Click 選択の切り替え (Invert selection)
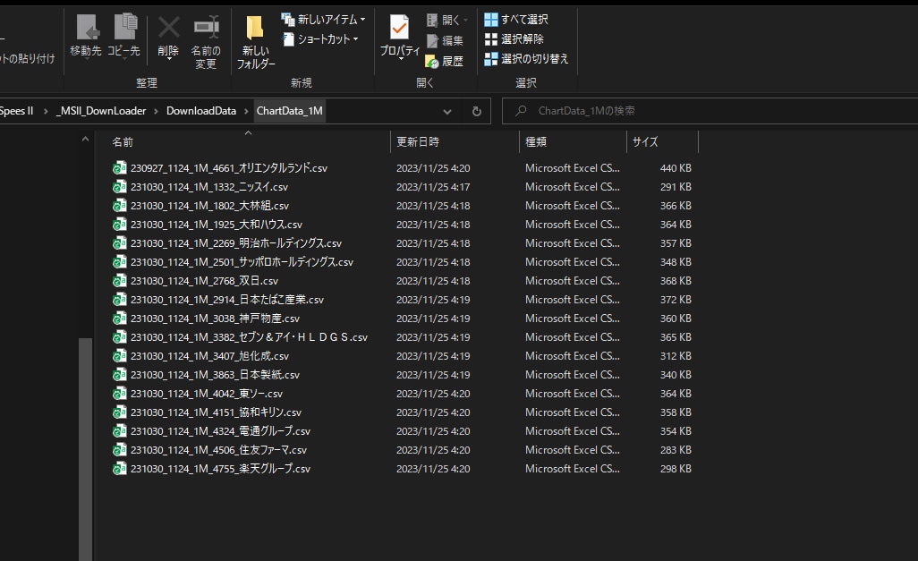The height and width of the screenshot is (561, 918). [x=526, y=58]
